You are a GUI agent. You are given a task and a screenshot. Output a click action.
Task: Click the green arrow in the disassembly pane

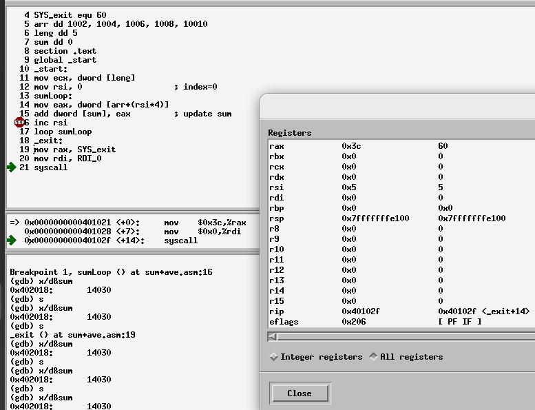(x=11, y=240)
